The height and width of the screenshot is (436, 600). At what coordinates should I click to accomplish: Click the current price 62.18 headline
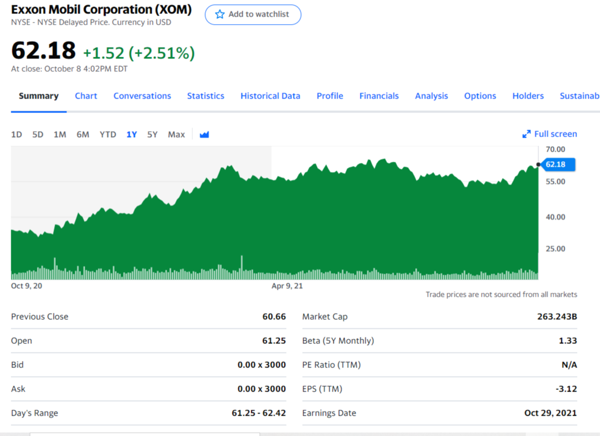(x=43, y=50)
